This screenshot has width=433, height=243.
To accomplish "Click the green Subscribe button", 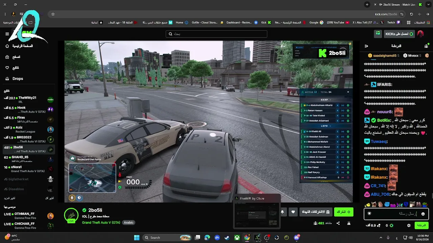I will [344, 212].
